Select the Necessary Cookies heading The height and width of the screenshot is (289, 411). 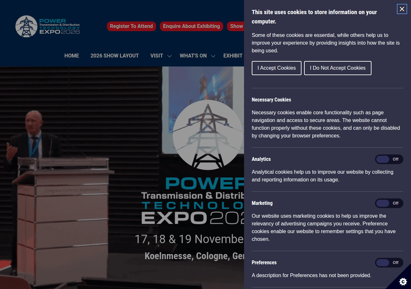pos(271,100)
